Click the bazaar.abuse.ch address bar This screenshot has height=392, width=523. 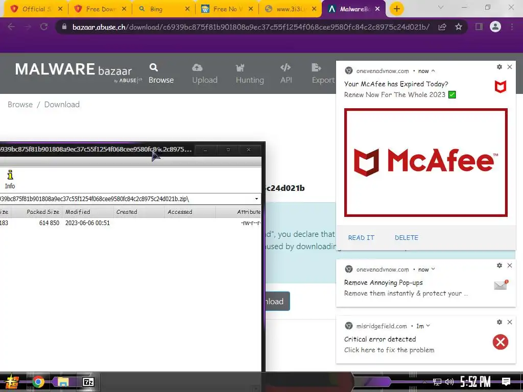(251, 27)
